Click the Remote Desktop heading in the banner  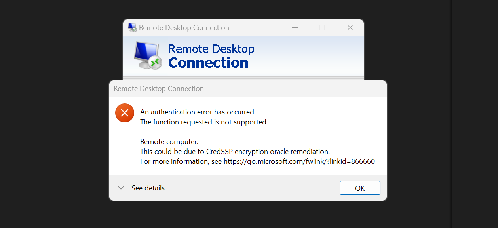tap(211, 48)
